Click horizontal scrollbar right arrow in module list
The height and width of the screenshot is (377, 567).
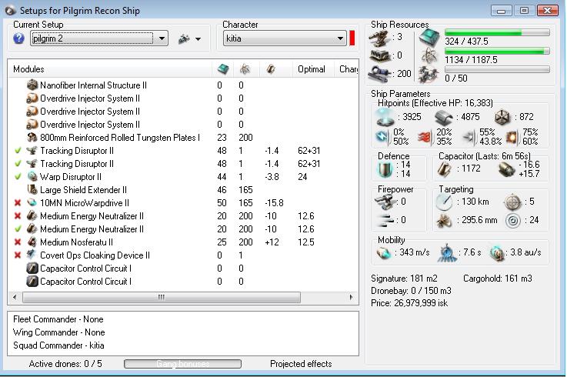click(x=351, y=297)
